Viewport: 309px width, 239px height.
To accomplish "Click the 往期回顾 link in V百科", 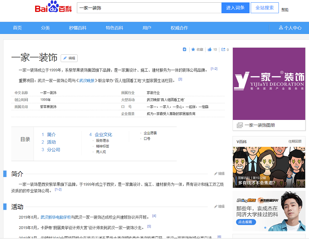I will (x=295, y=141).
